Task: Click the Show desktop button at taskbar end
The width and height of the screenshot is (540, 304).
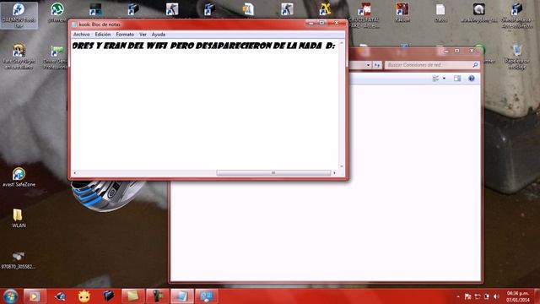Action: [537, 296]
